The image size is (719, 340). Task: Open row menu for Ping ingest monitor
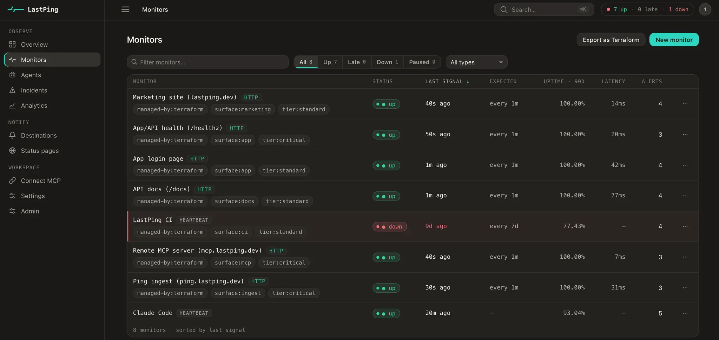pyautogui.click(x=685, y=288)
